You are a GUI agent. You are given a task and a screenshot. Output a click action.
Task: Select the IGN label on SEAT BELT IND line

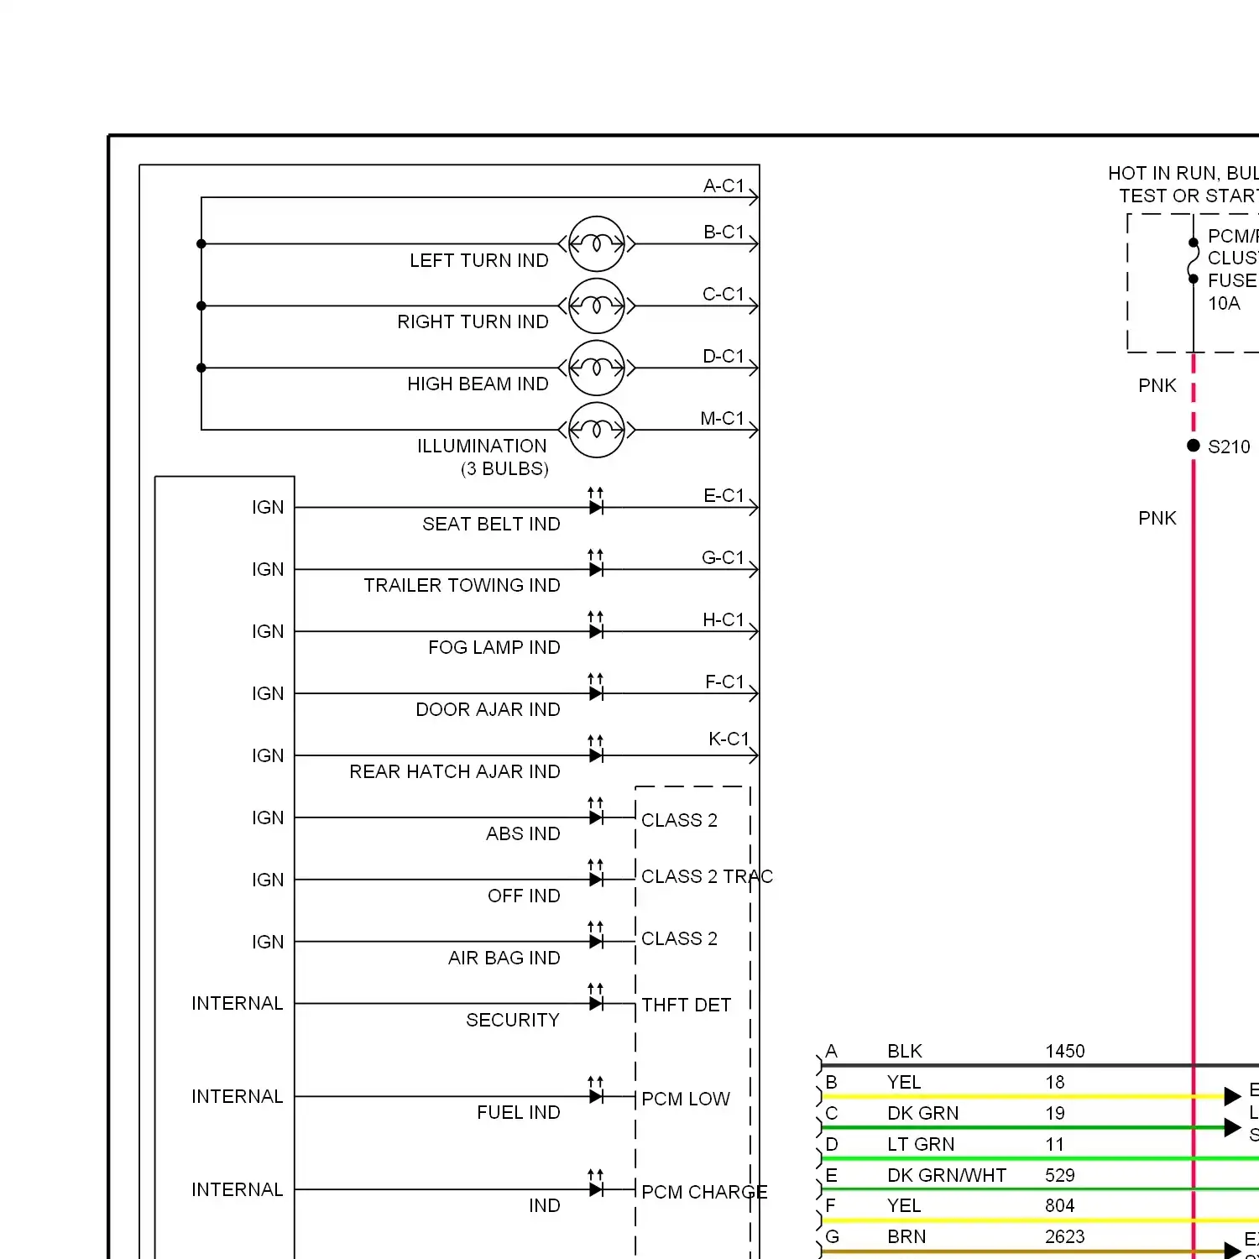point(268,507)
